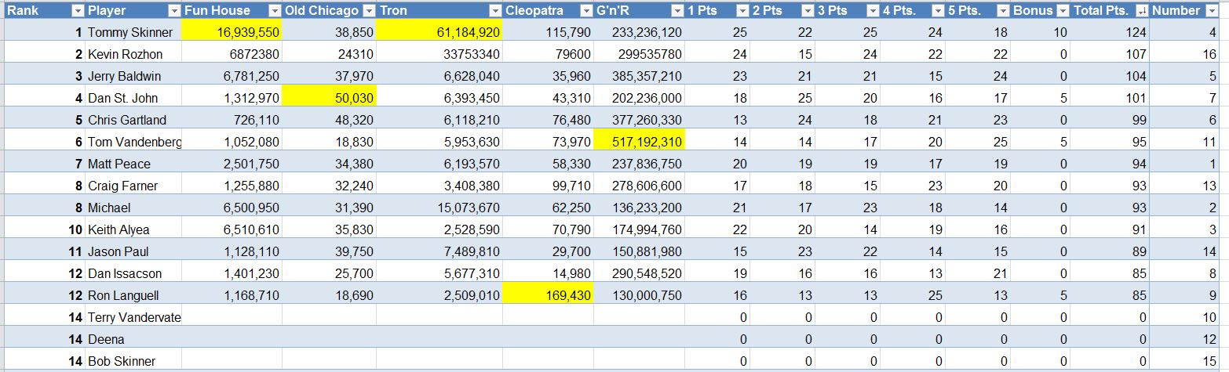
Task: Select the Tommy Skinner player cell
Action: point(133,32)
